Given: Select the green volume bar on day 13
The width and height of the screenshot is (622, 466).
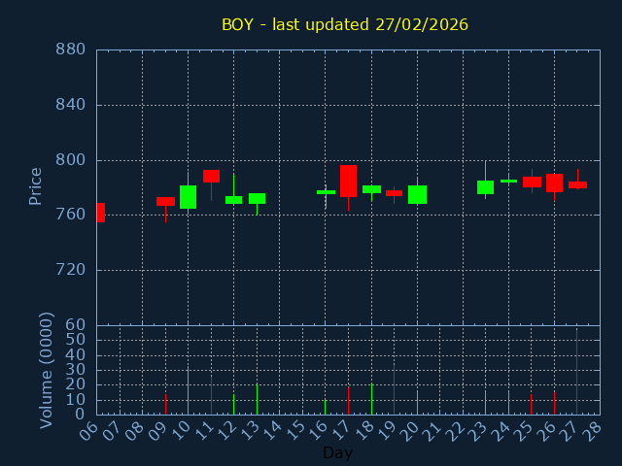Looking at the screenshot, I should (x=257, y=399).
